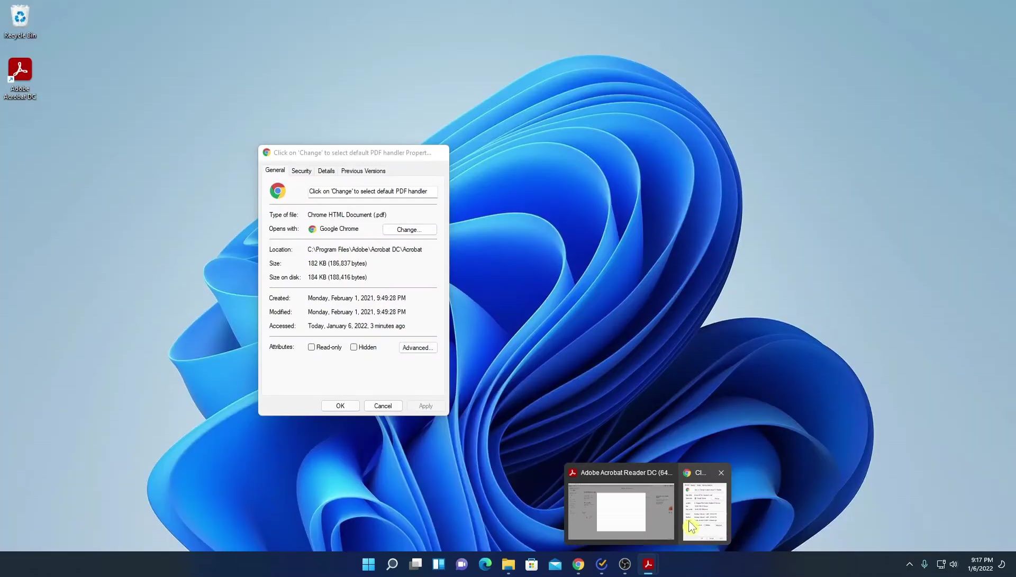Click OBS Studio taskbar icon
Screen dimensions: 1016x577
tap(625, 564)
